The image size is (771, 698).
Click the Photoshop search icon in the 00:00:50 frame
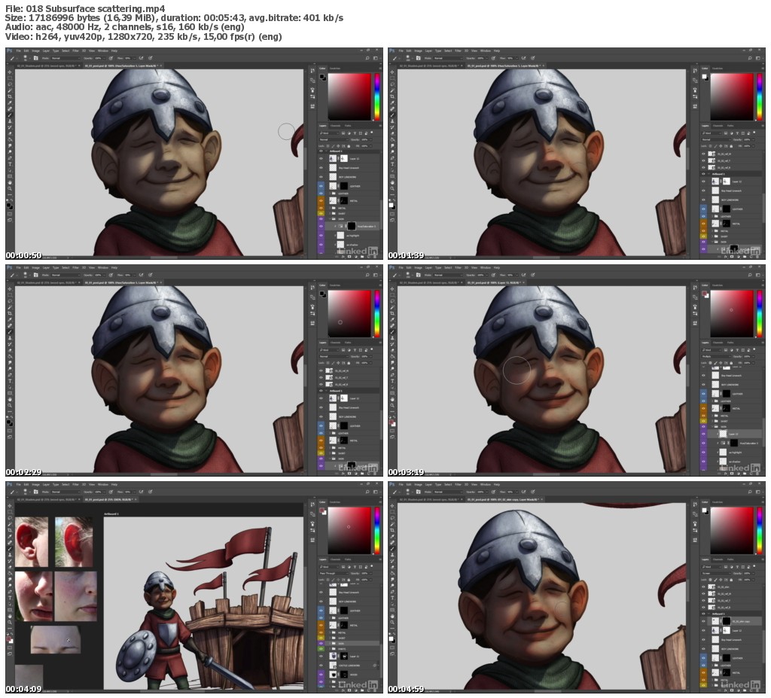[x=367, y=58]
